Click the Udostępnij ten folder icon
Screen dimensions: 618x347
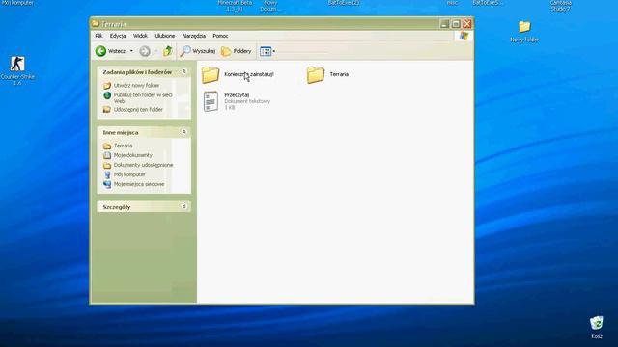[x=107, y=109]
